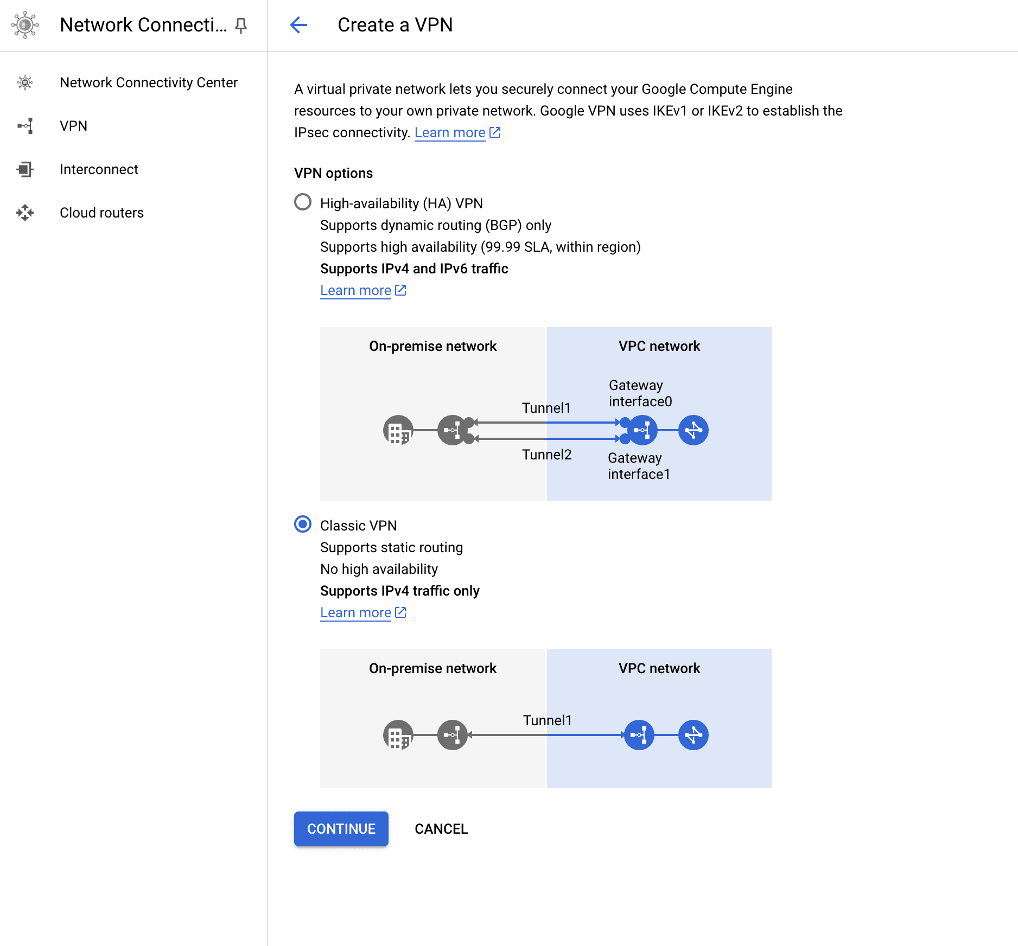The image size is (1018, 946).
Task: Open Learn more link in intro paragraph
Action: (x=450, y=133)
